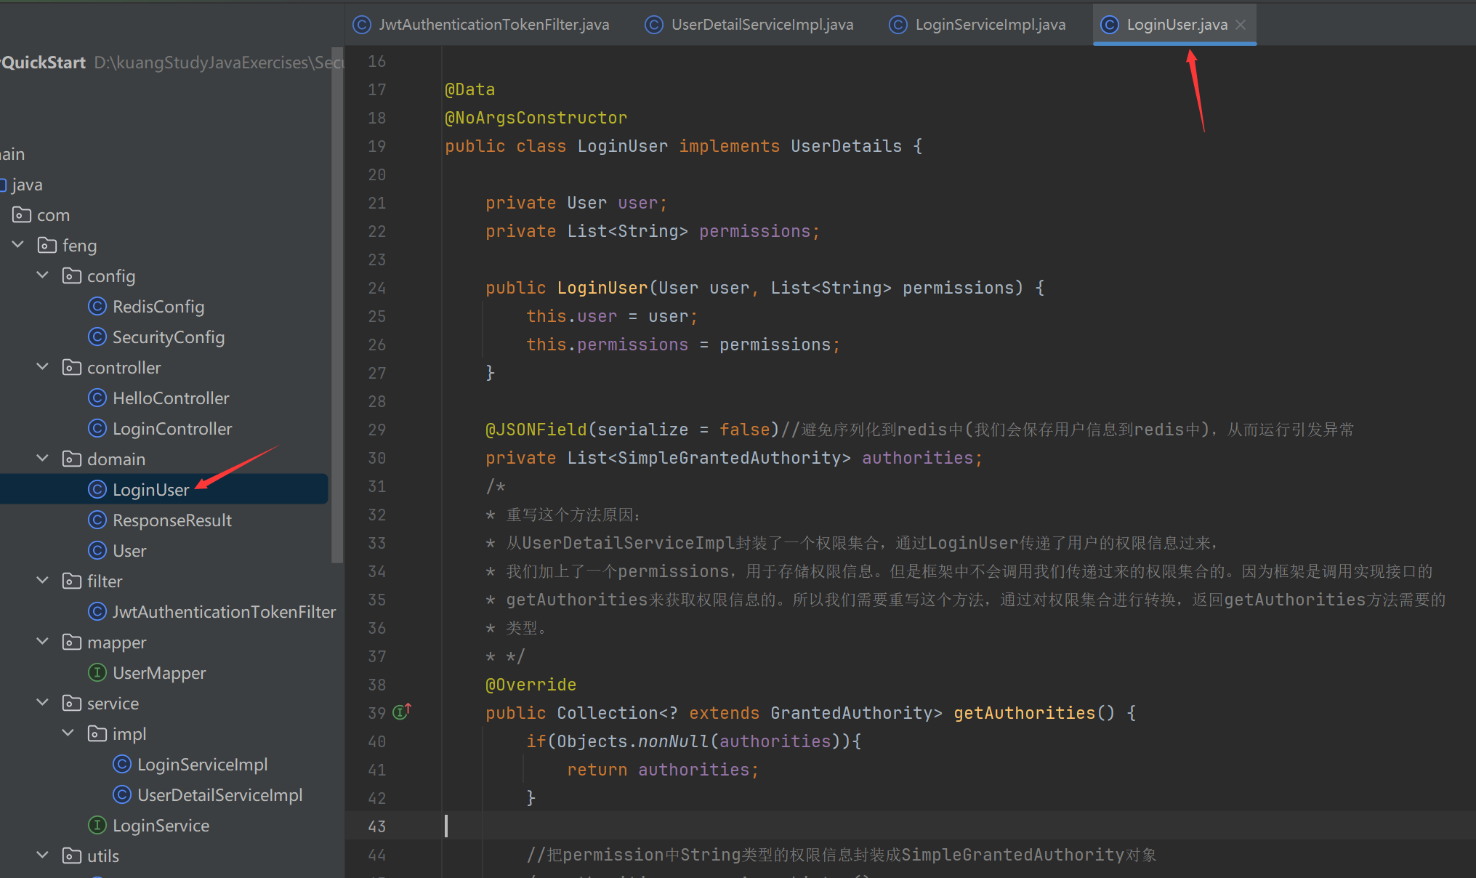The height and width of the screenshot is (878, 1476).
Task: Click the implements-method gutter icon at line 39
Action: (402, 711)
